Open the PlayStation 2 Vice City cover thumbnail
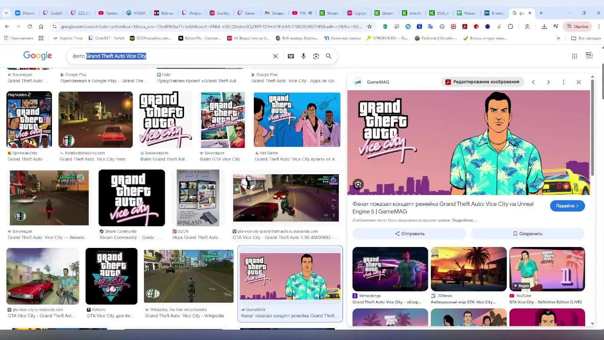Screen dimensions: 604x340 (x=29, y=119)
